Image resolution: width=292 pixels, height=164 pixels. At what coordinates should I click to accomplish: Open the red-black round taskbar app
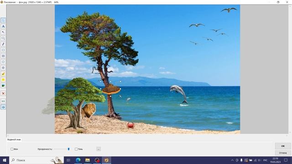(x=97, y=160)
